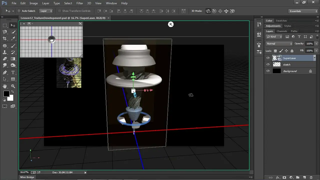Click the foreground color swatch
Image resolution: width=320 pixels, height=180 pixels.
point(6,94)
